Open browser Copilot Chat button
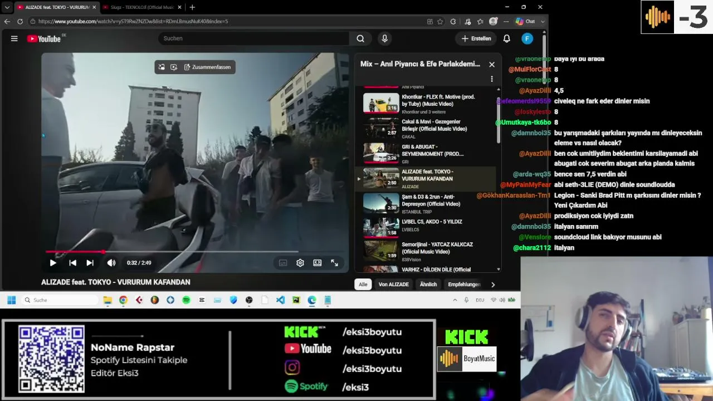 pos(525,21)
